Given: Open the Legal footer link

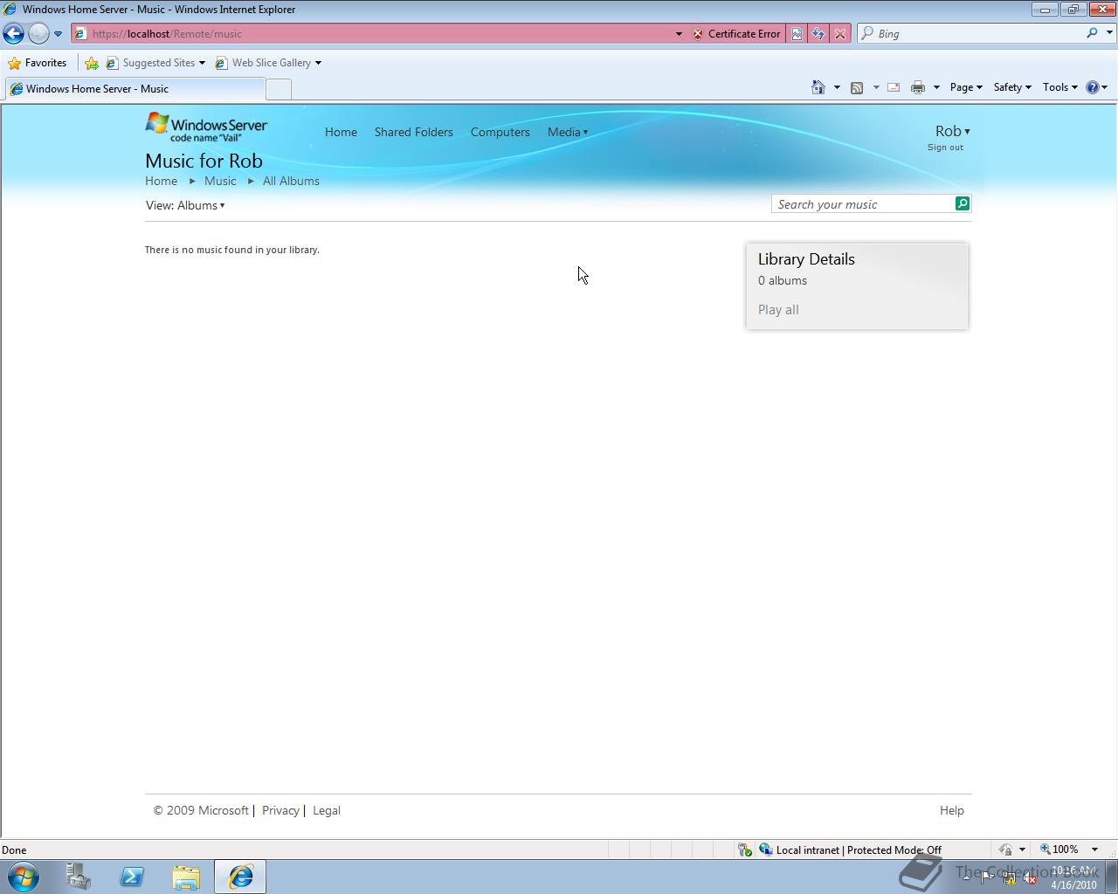Looking at the screenshot, I should pos(327,811).
